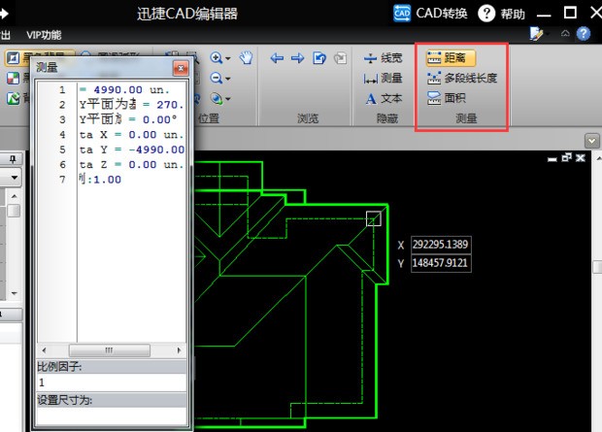Screen dimensions: 602x432
Task: Open the zoom in dropdown arrow
Action: tap(227, 58)
